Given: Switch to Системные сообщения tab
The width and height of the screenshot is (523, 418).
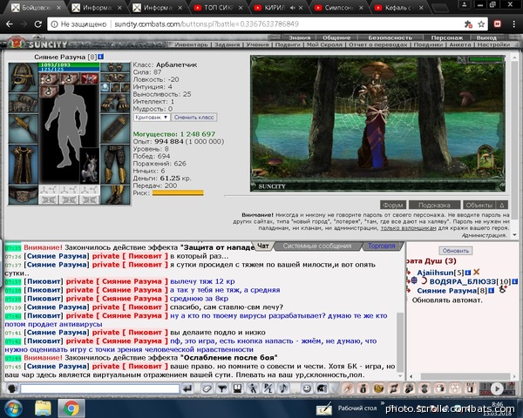Looking at the screenshot, I should point(317,246).
